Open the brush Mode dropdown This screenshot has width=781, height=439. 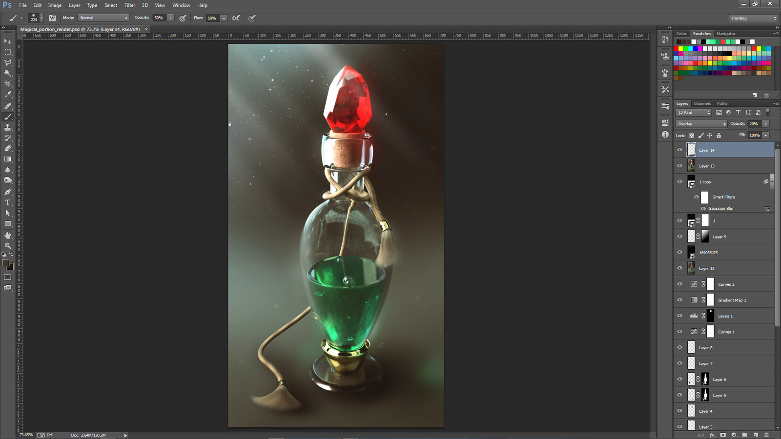click(103, 18)
